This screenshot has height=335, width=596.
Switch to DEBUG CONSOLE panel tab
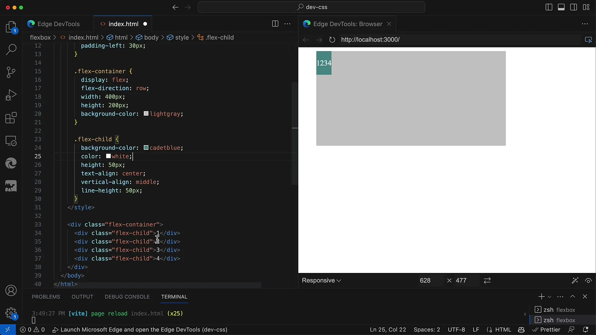(127, 297)
